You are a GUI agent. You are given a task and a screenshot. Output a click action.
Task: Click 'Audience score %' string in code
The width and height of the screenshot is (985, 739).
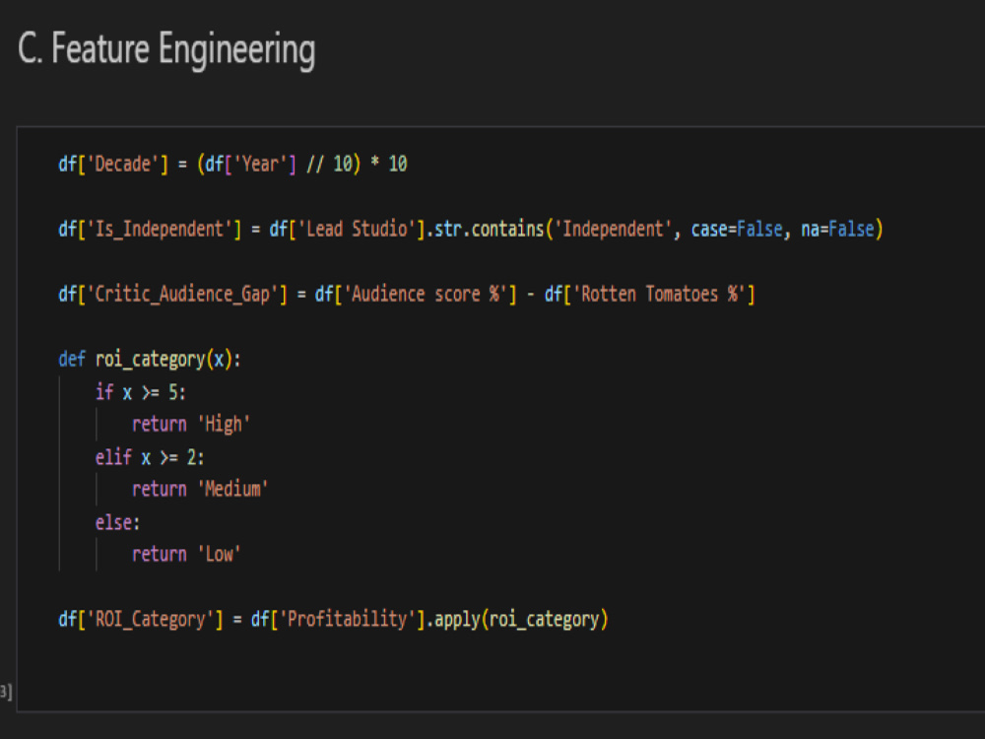tap(426, 294)
